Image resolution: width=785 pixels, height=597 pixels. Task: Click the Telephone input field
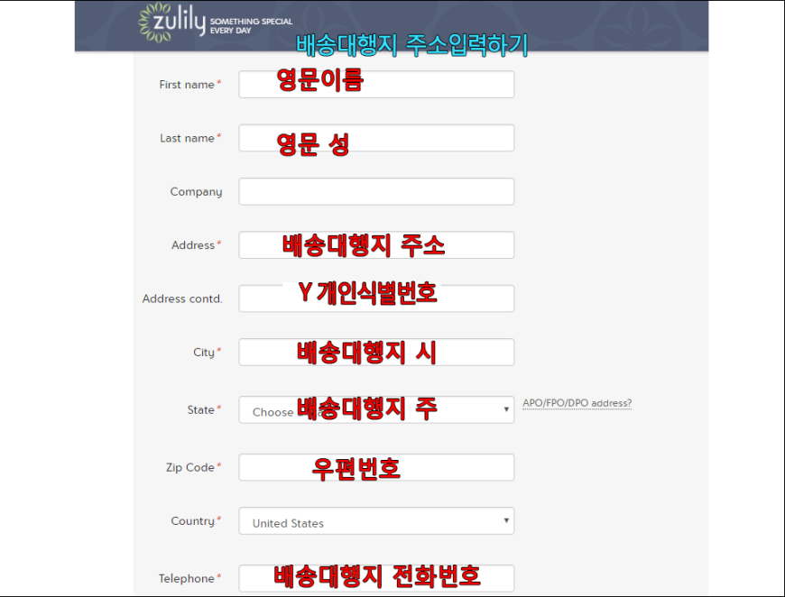376,578
